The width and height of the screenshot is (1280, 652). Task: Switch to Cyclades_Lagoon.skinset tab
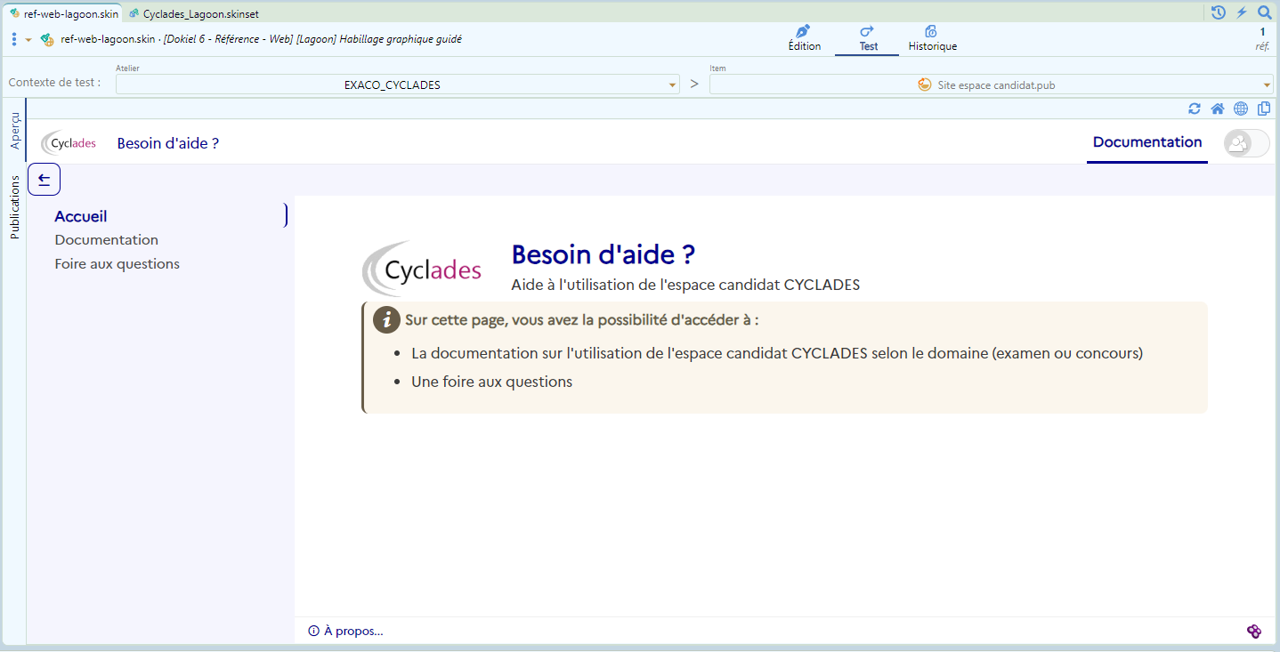[193, 13]
